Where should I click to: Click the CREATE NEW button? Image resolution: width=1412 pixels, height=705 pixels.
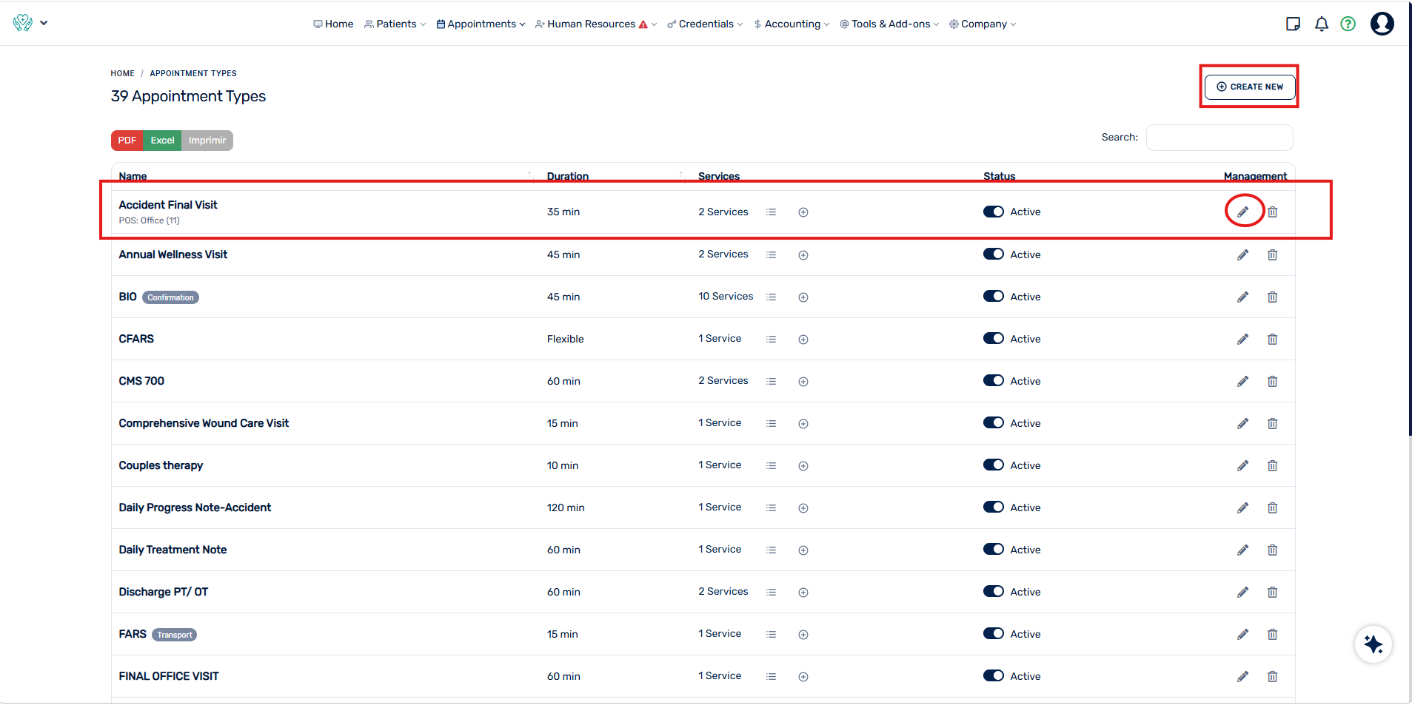[1250, 87]
